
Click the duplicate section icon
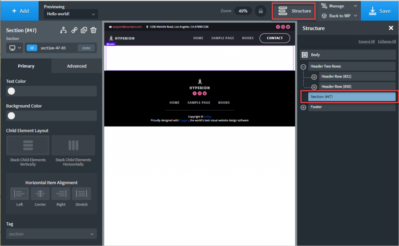pos(84,30)
